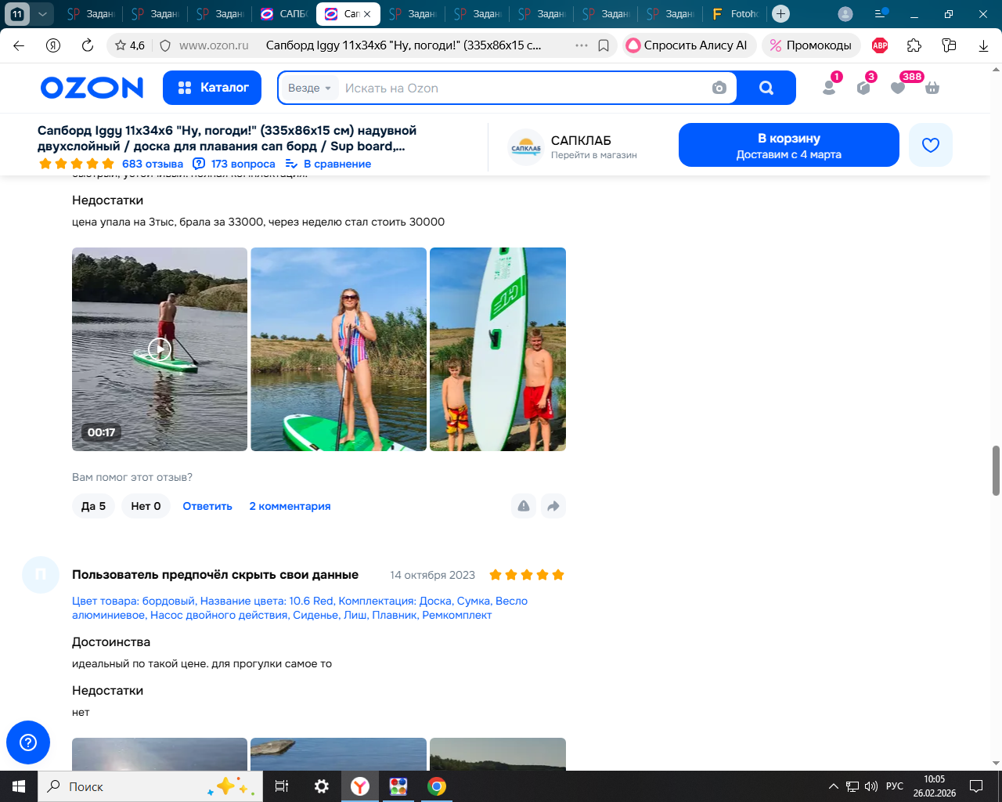The width and height of the screenshot is (1002, 802).
Task: Open Settings gear on the taskbar
Action: click(321, 786)
